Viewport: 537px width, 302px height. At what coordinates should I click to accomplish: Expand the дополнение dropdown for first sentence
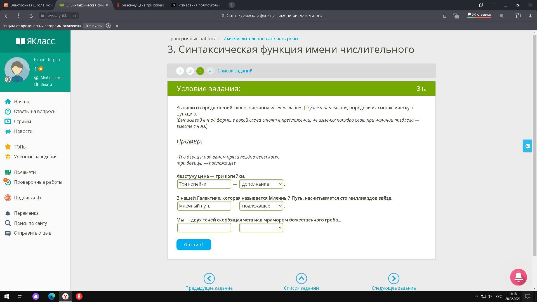tap(261, 184)
